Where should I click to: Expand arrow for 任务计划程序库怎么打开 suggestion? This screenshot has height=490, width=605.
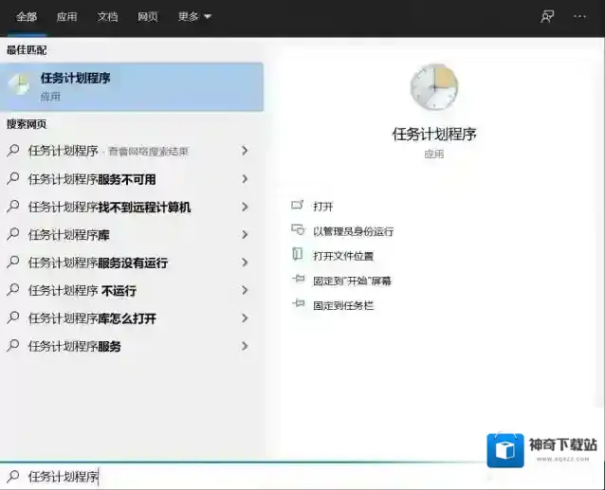pyautogui.click(x=245, y=318)
